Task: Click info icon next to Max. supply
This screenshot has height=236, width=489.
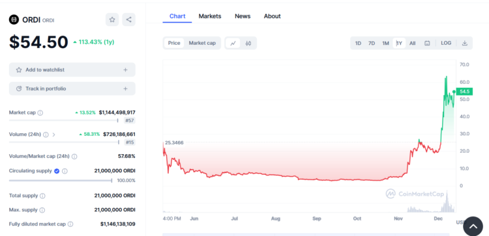Action: pyautogui.click(x=42, y=210)
